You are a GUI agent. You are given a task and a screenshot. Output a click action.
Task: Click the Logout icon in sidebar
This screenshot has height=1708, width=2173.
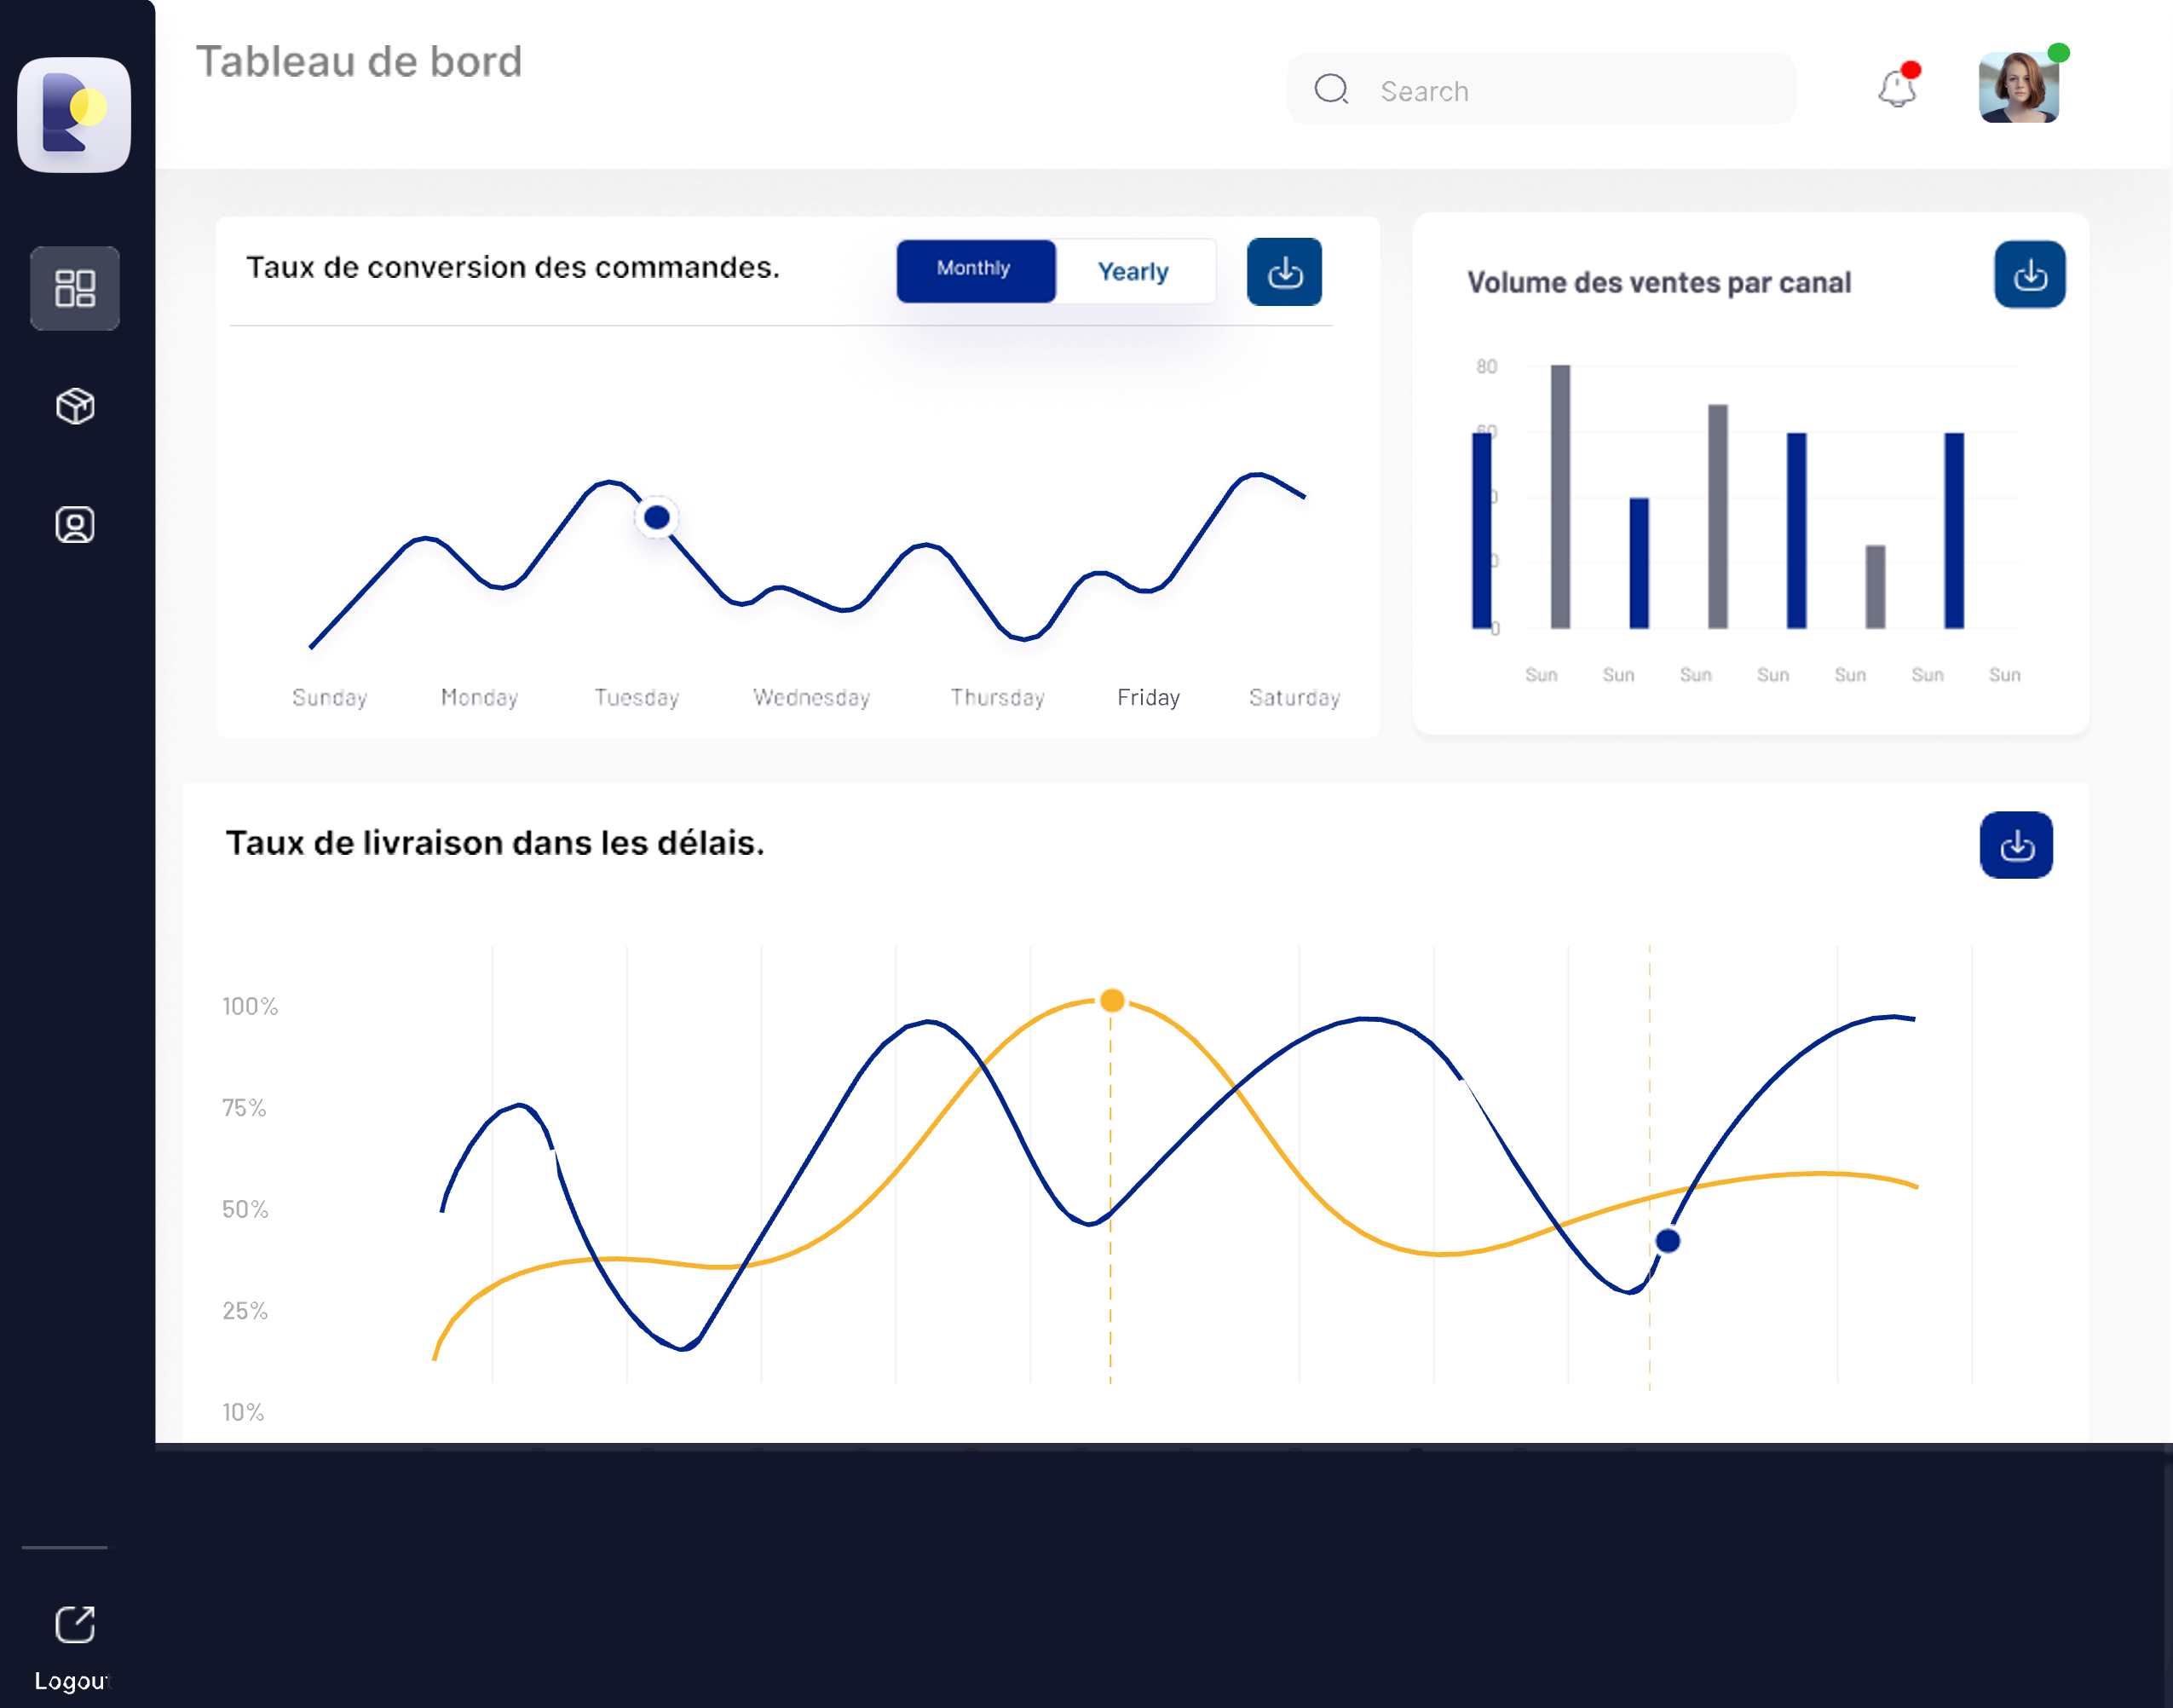[75, 1624]
